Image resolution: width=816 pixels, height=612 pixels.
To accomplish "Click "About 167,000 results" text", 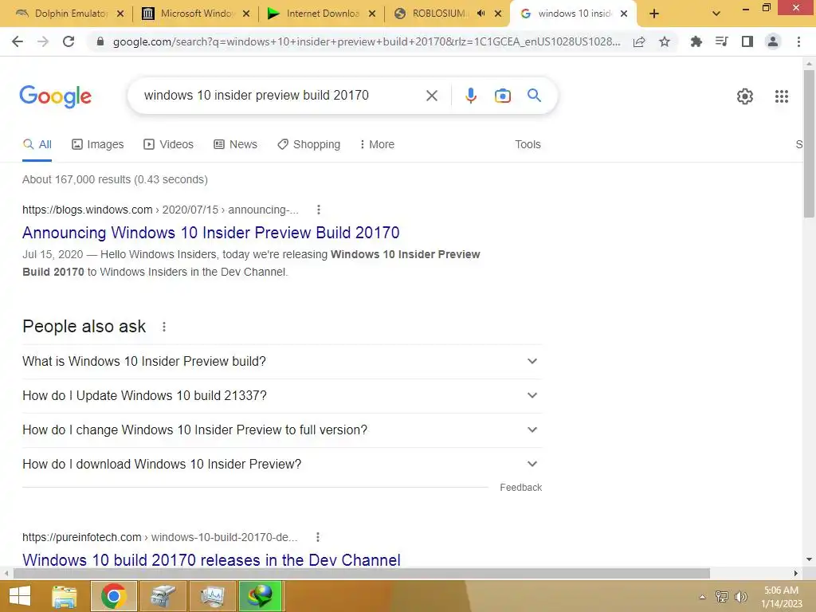I will pyautogui.click(x=76, y=179).
